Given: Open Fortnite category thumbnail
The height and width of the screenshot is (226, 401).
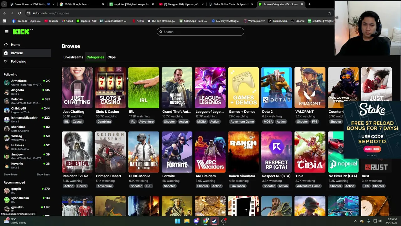Looking at the screenshot, I should click(177, 152).
